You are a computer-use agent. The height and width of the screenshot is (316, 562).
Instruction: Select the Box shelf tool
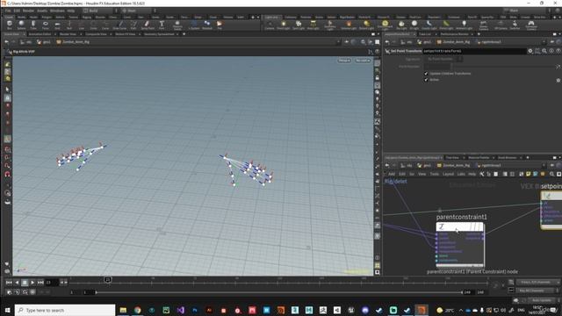pyautogui.click(x=10, y=25)
